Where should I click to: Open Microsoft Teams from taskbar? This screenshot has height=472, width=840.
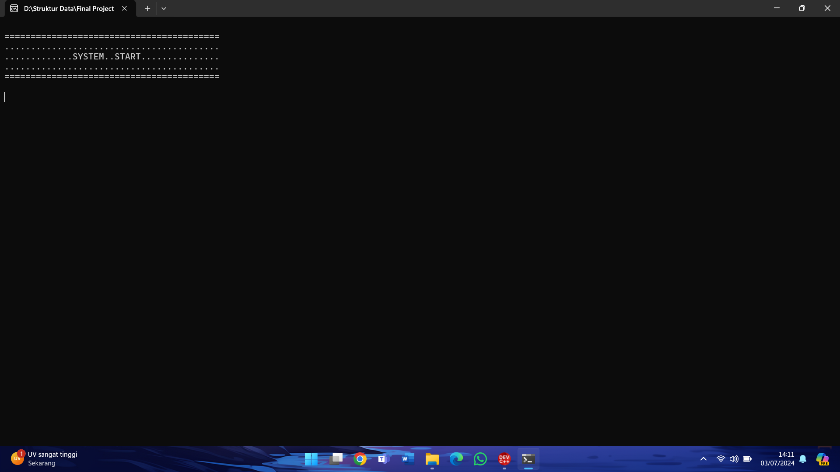click(x=384, y=459)
